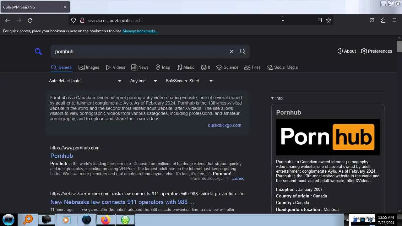Screen dimensions: 402x226
Task: Switch to the Map tab
Action: pyautogui.click(x=163, y=67)
